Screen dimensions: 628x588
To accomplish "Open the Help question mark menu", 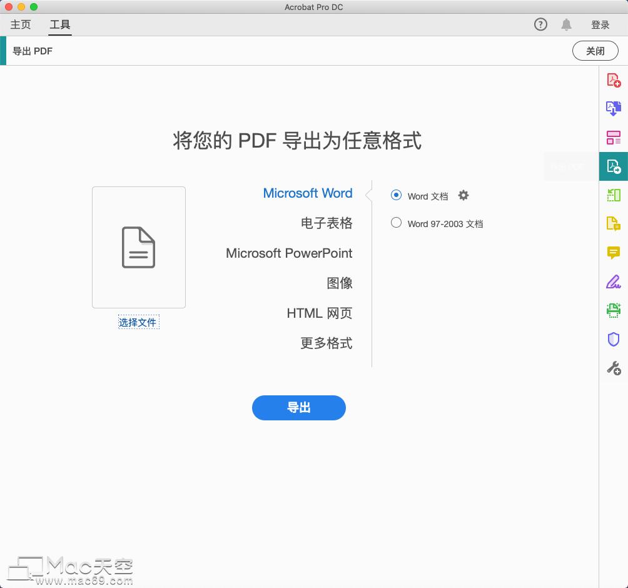I will click(540, 24).
